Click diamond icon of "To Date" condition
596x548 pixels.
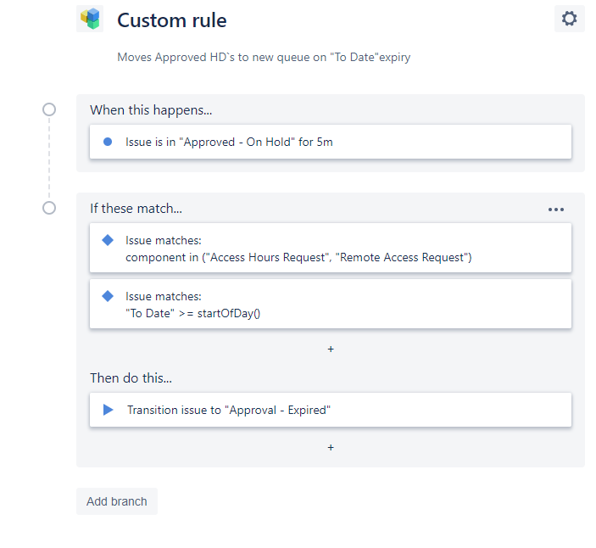[108, 296]
